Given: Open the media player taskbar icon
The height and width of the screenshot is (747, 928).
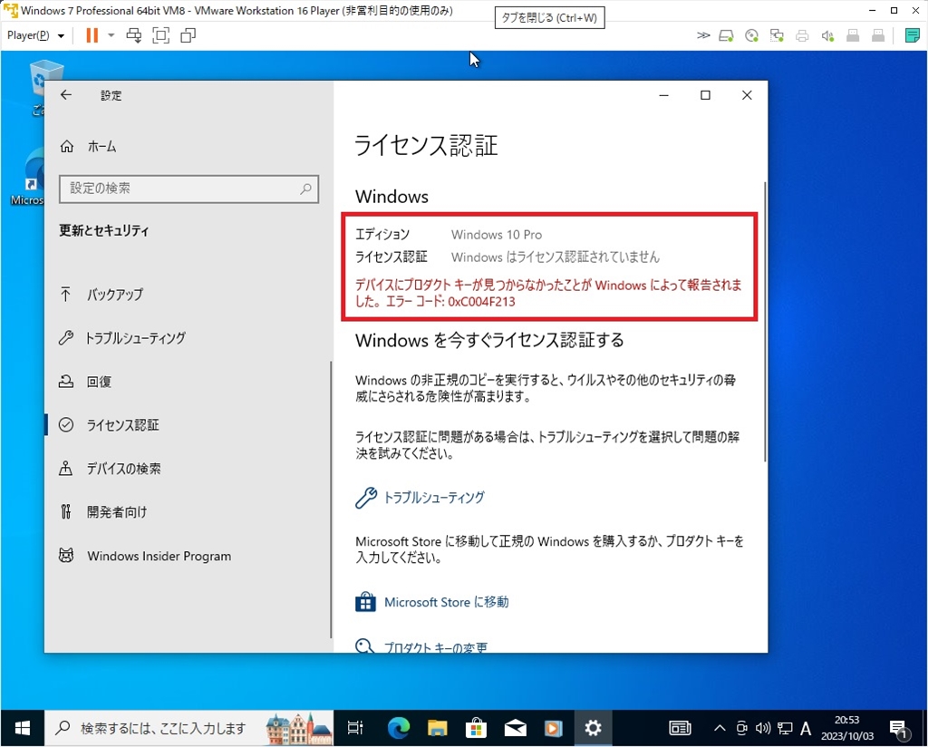Looking at the screenshot, I should [554, 728].
